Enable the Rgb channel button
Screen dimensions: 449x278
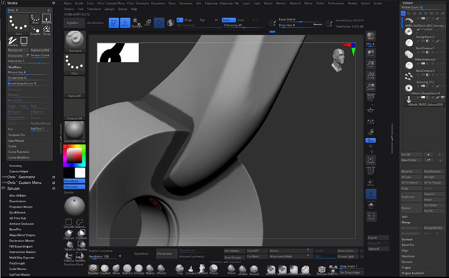(202, 20)
